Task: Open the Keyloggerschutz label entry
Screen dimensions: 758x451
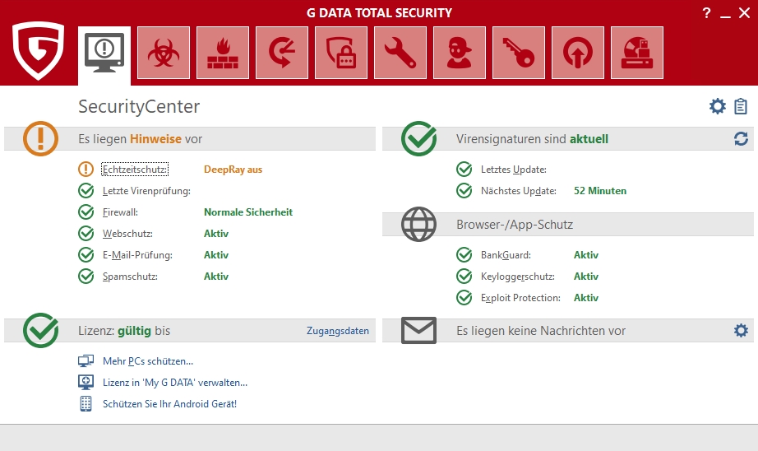Action: click(x=517, y=277)
